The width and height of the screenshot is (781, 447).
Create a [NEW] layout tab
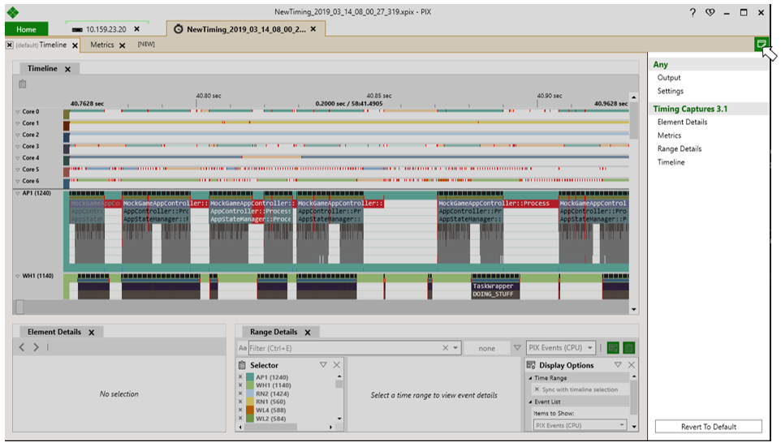click(x=146, y=45)
